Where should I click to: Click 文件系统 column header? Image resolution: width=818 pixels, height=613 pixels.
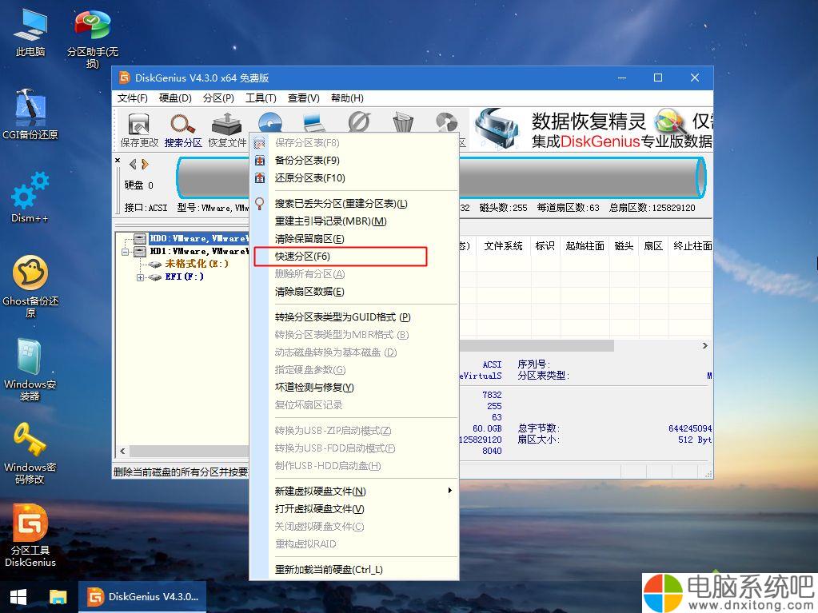[x=503, y=246]
